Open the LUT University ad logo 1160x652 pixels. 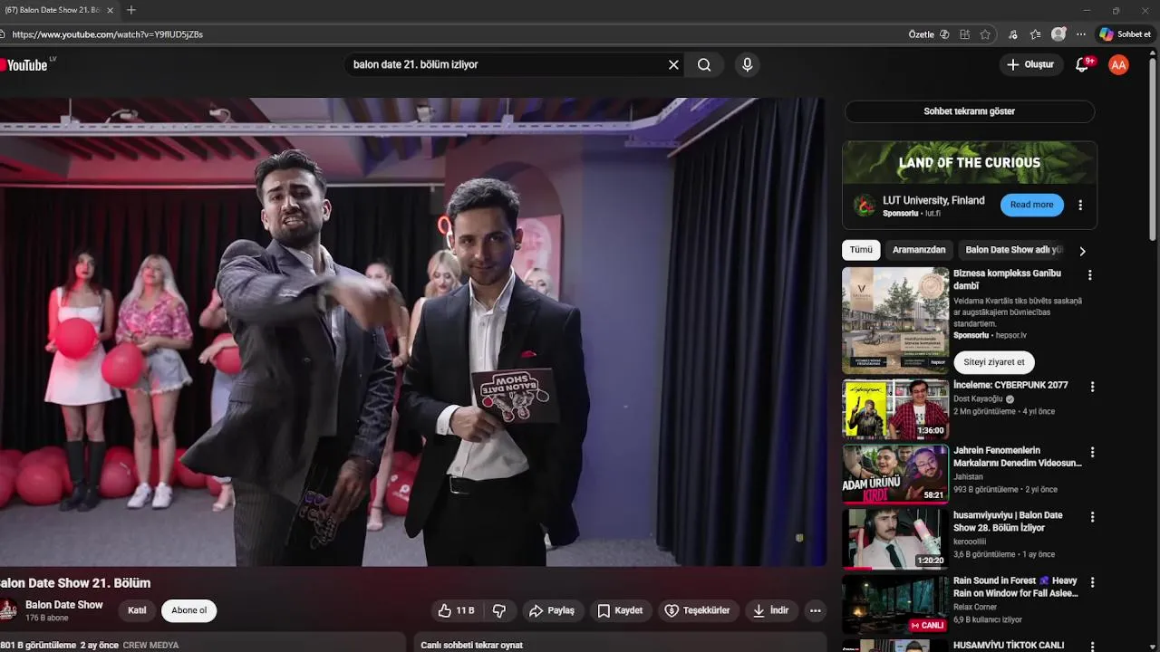(x=866, y=206)
